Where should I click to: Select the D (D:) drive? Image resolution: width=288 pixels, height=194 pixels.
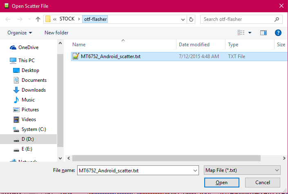[28, 139]
